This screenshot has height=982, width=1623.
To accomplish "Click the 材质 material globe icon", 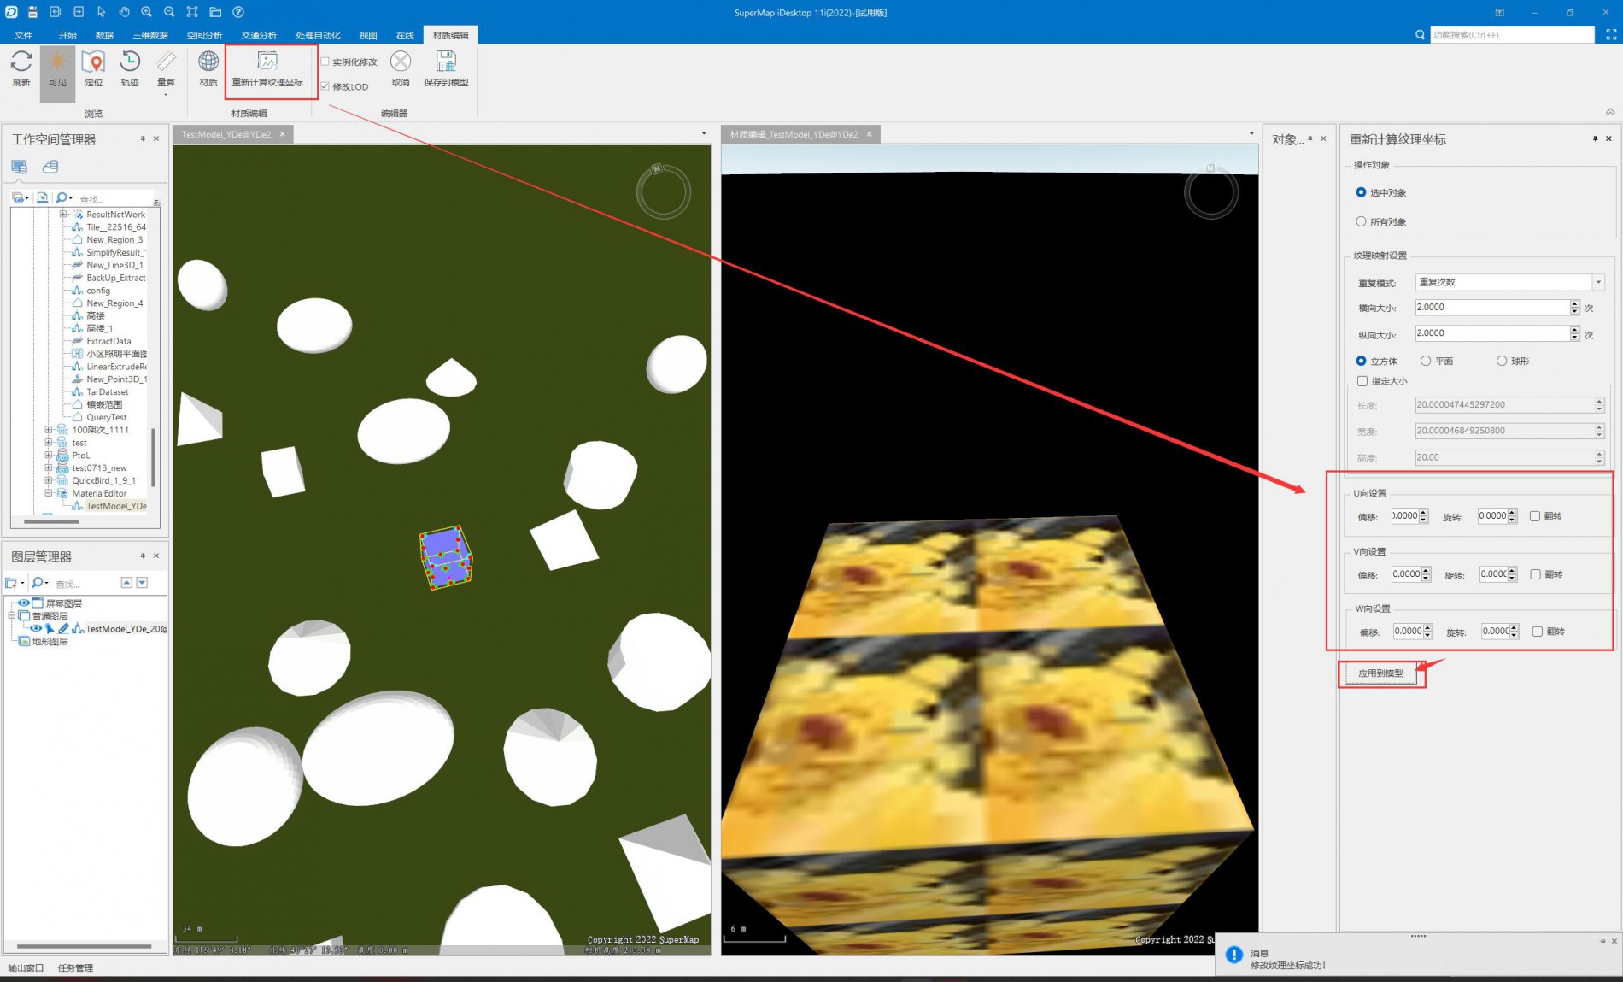I will tap(208, 62).
